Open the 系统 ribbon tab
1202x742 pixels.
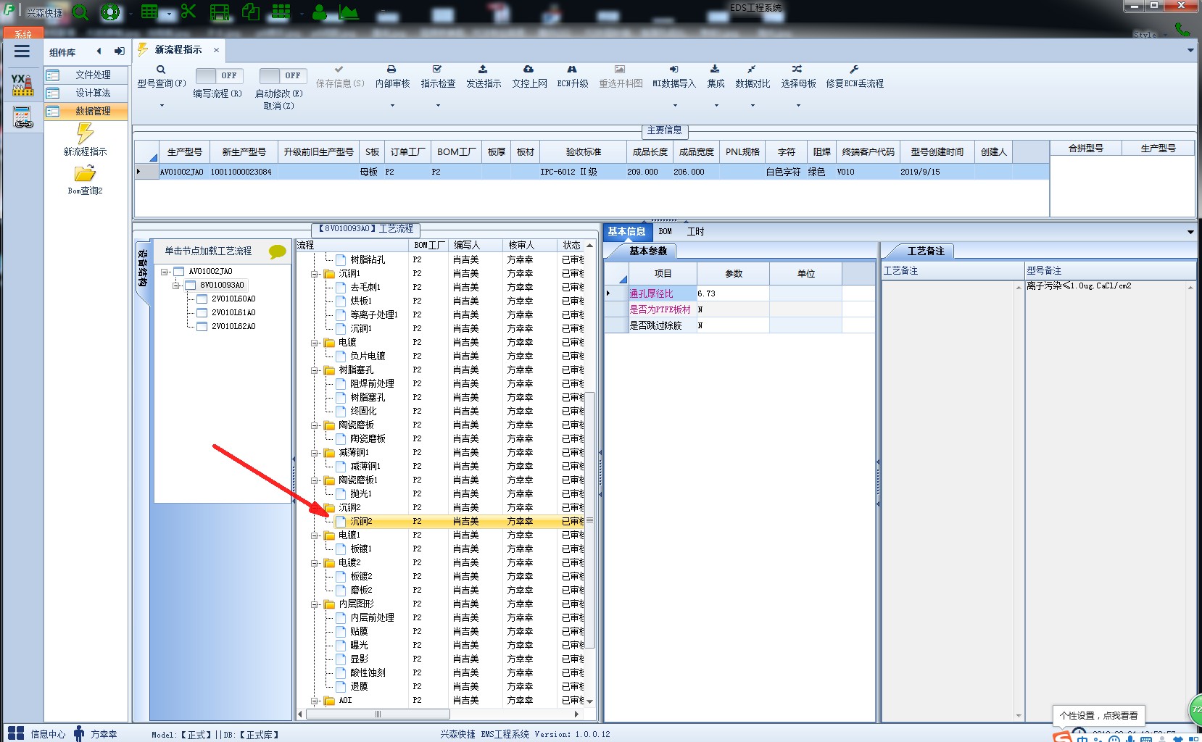tap(23, 33)
